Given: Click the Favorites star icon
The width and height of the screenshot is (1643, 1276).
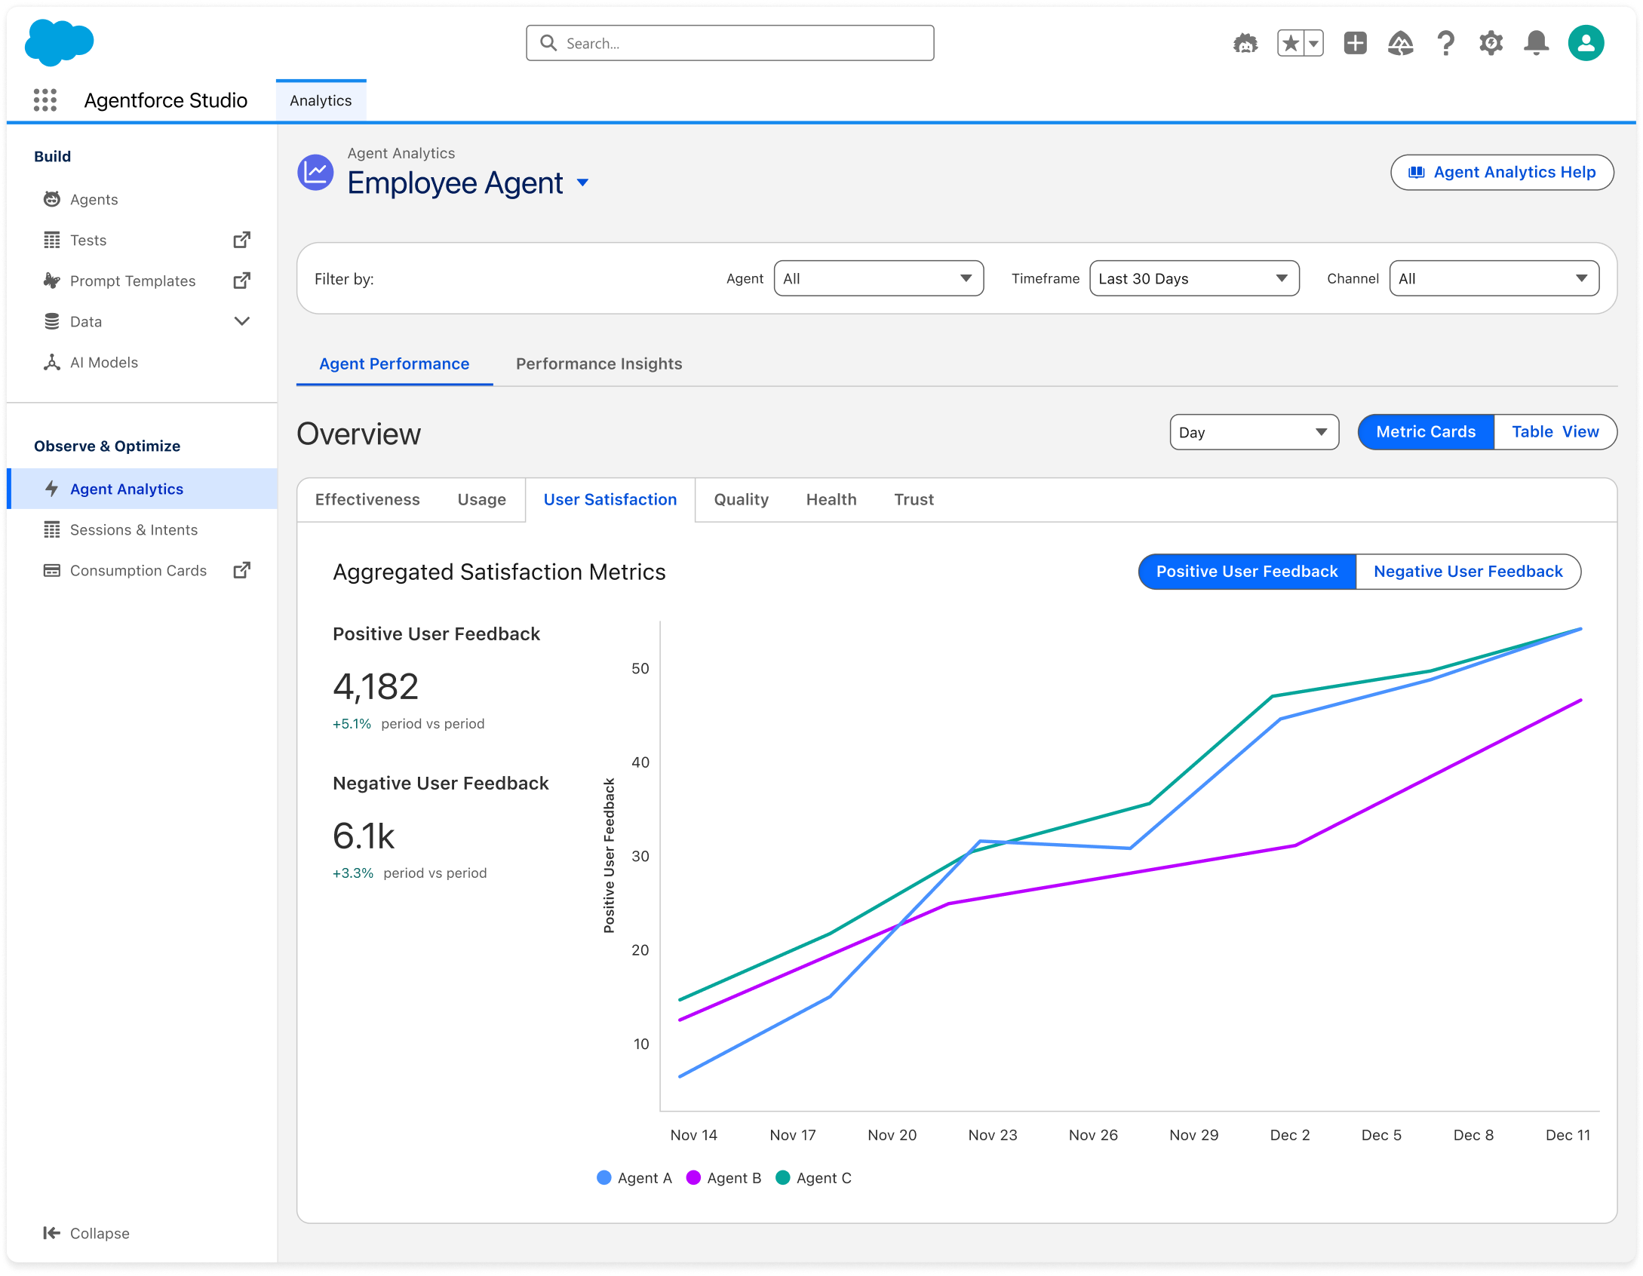Looking at the screenshot, I should 1291,43.
